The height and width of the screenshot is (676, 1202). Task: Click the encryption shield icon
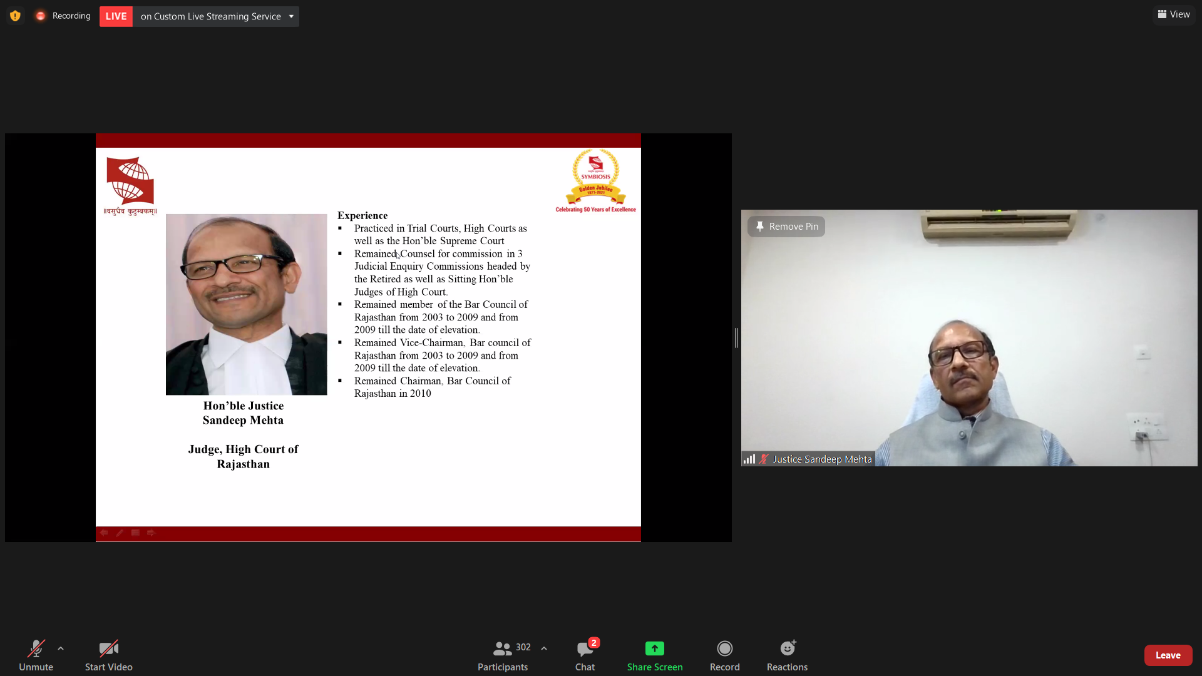pos(15,16)
